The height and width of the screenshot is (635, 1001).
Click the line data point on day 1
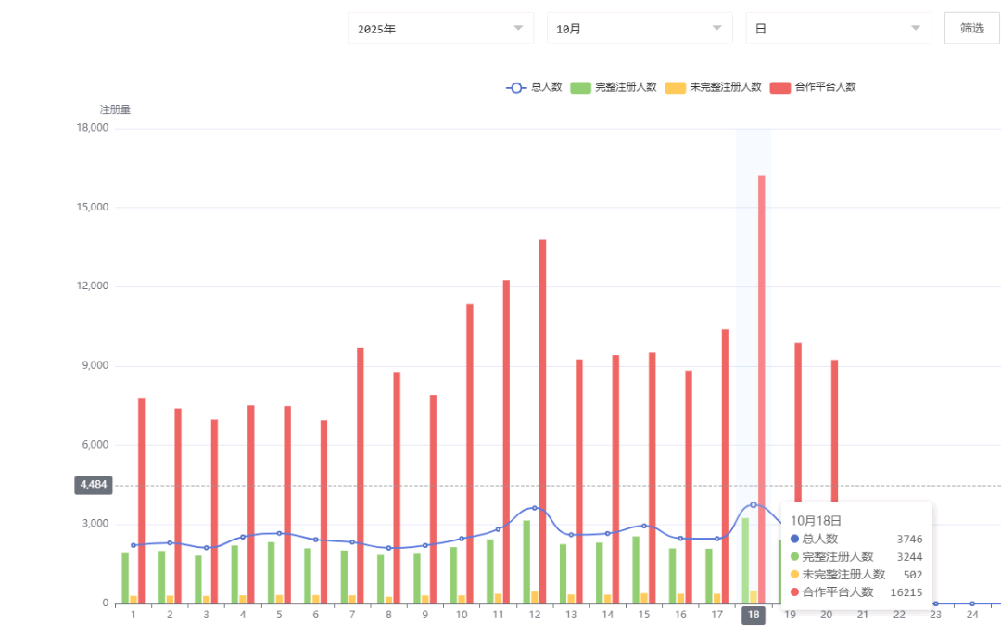click(133, 545)
